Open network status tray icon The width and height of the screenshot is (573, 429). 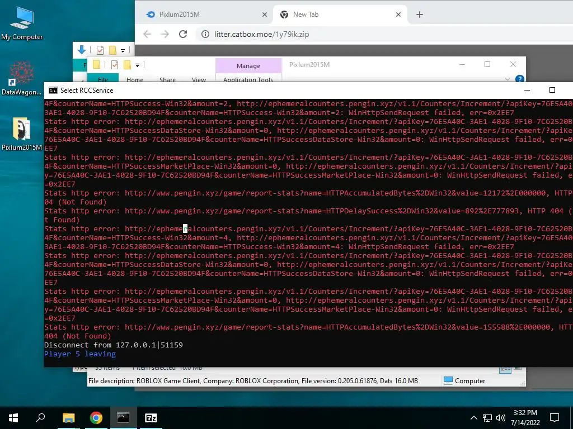[487, 418]
